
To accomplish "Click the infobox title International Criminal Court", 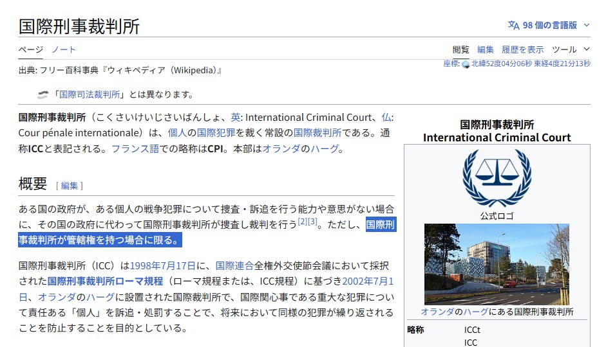I will pos(497,138).
